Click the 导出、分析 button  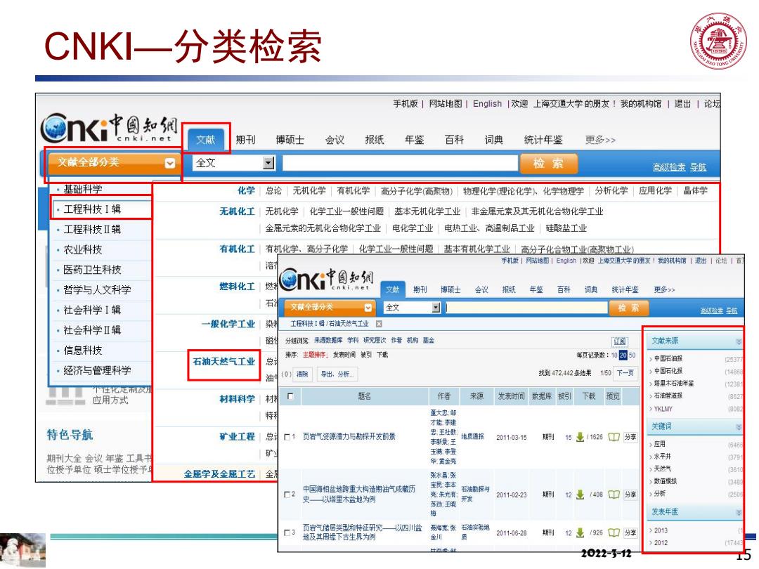(x=337, y=374)
